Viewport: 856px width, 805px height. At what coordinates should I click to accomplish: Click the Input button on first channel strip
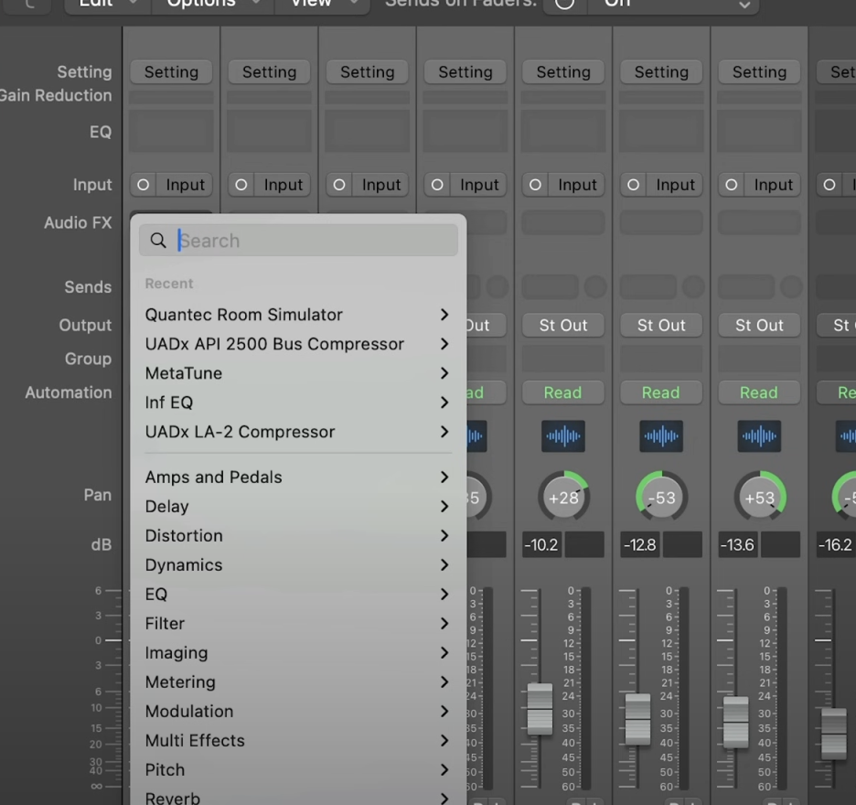pos(185,185)
